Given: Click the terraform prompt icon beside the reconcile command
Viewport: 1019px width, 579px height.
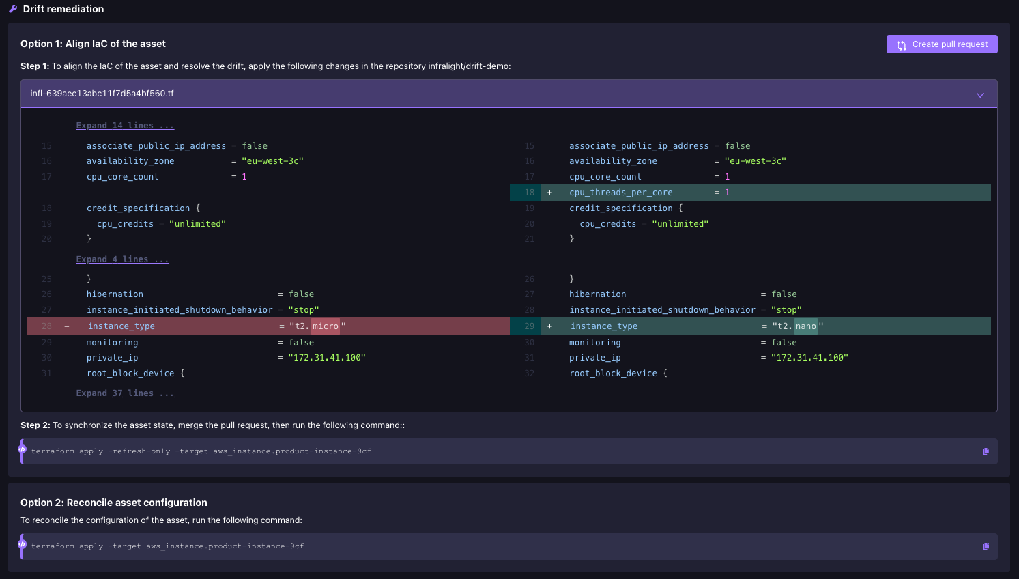Looking at the screenshot, I should (22, 546).
